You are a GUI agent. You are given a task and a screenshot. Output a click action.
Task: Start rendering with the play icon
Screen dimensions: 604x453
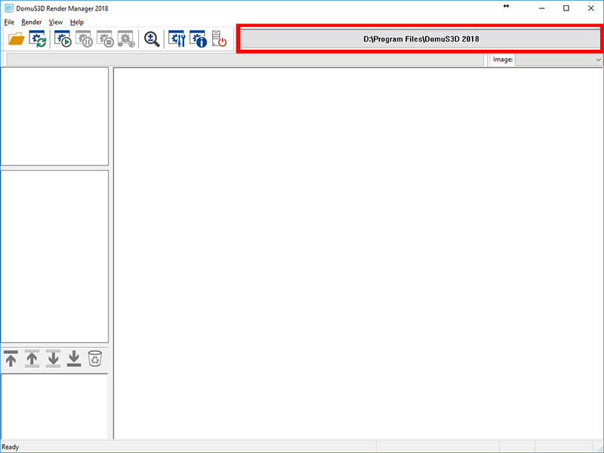63,39
